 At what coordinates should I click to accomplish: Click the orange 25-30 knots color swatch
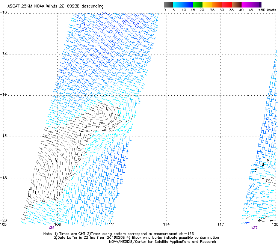(x=217, y=5)
